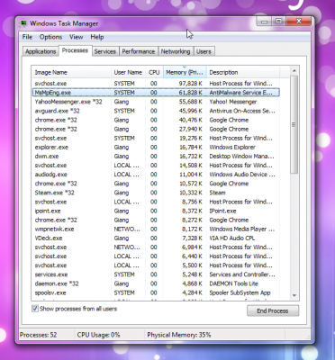Select svchost.exe using 6,440 K memory
This screenshot has height=360, width=335.
click(x=156, y=256)
